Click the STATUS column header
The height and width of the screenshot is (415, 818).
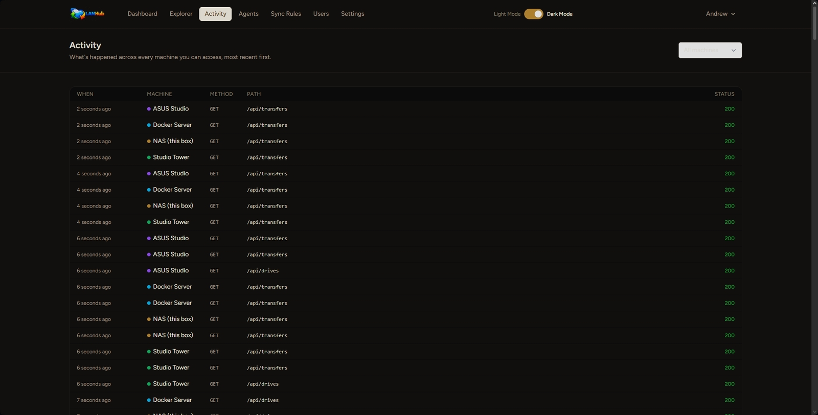(724, 94)
